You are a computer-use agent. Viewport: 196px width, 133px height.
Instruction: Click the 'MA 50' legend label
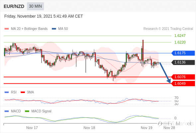[x=63, y=29]
